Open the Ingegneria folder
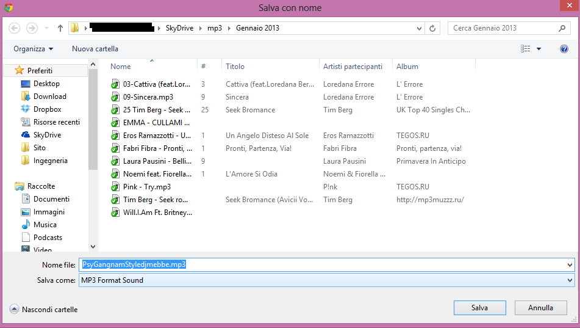580x328 pixels. tap(50, 161)
